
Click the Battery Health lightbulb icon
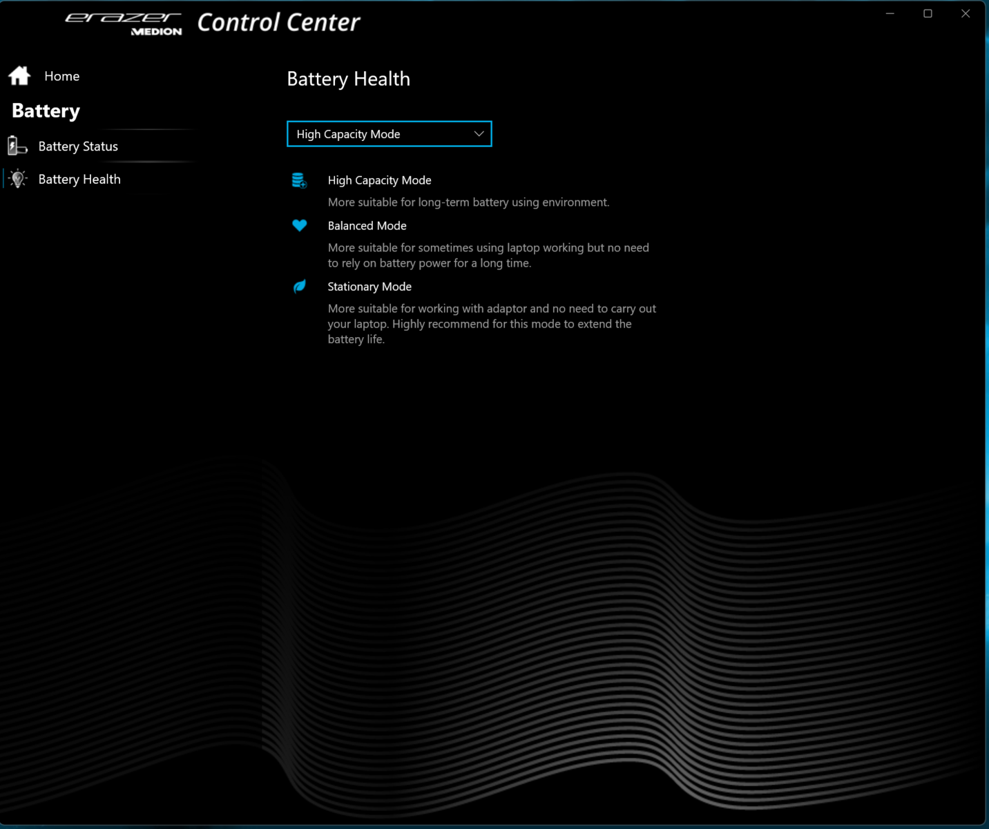tap(18, 179)
